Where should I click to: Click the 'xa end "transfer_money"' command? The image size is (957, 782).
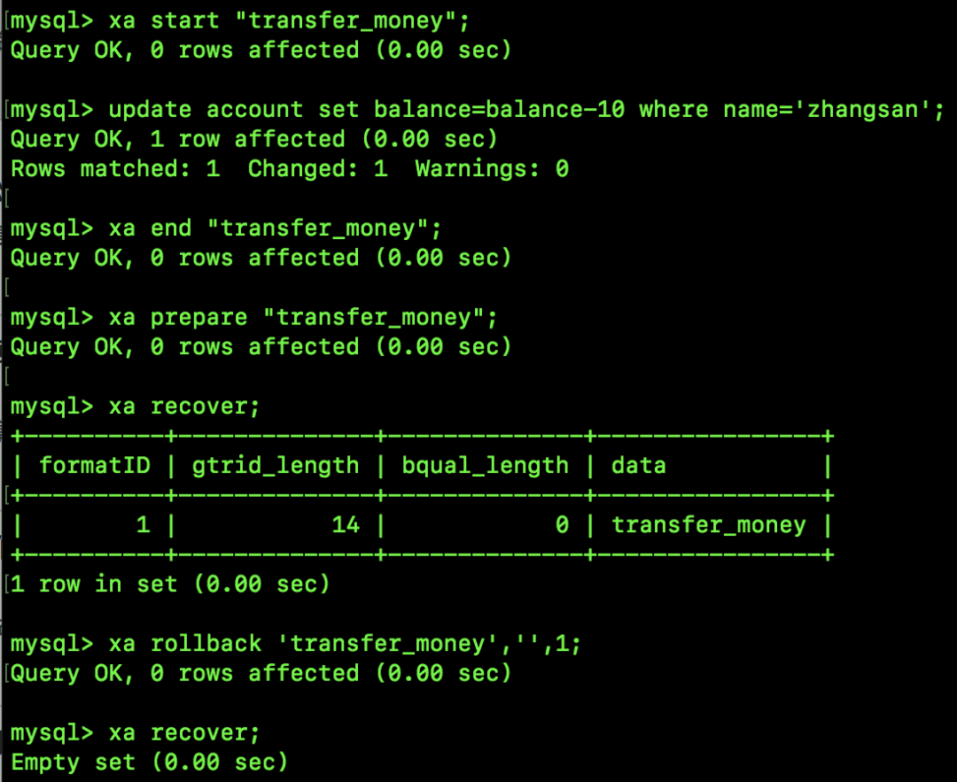click(275, 228)
